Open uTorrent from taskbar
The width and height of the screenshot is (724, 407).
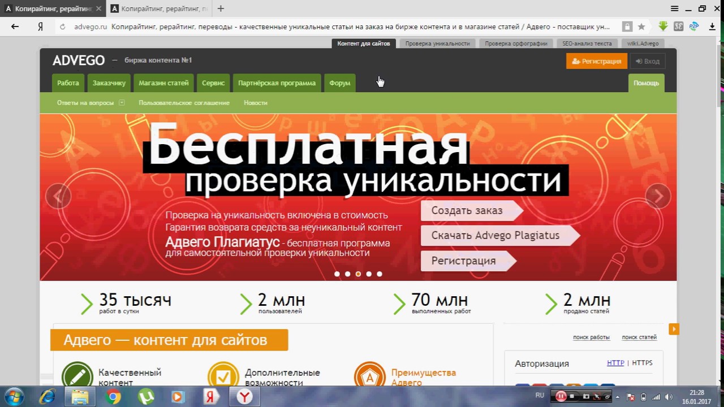click(146, 397)
